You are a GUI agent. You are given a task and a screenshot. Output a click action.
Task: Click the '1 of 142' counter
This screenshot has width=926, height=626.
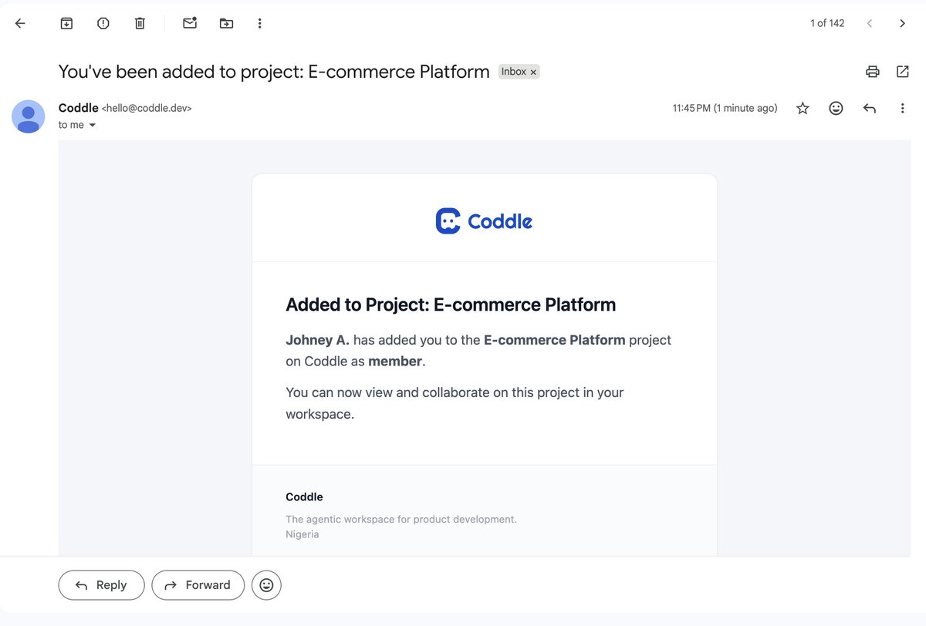pyautogui.click(x=827, y=23)
